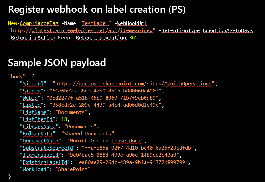
Task: Click the New-ComplianceTag cmdlet text
Action: [33, 23]
